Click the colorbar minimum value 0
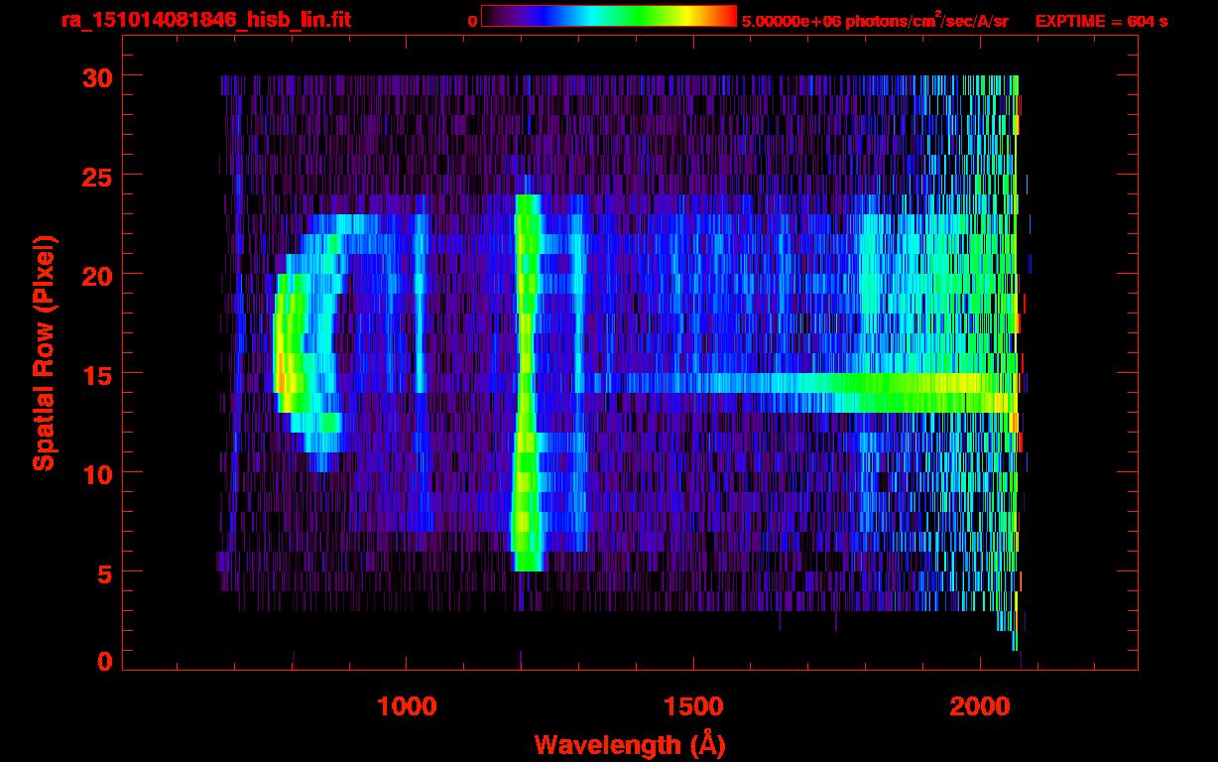 472,21
